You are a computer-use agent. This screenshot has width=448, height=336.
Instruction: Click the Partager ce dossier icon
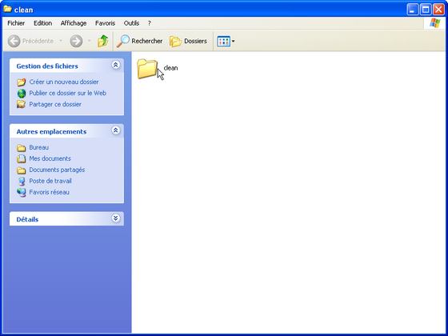tap(21, 104)
